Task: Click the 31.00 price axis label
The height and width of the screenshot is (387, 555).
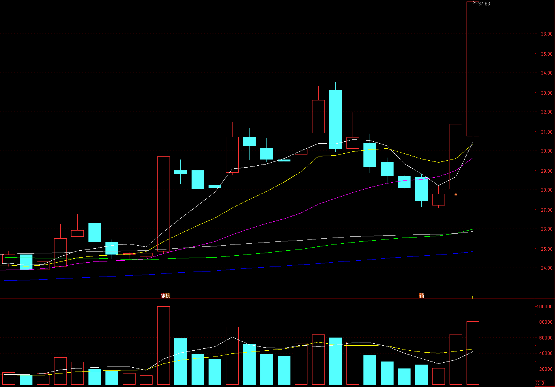Action: coord(547,132)
